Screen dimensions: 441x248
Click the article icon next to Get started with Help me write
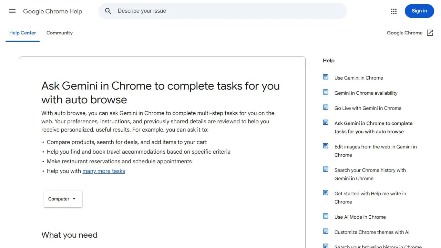(x=326, y=193)
